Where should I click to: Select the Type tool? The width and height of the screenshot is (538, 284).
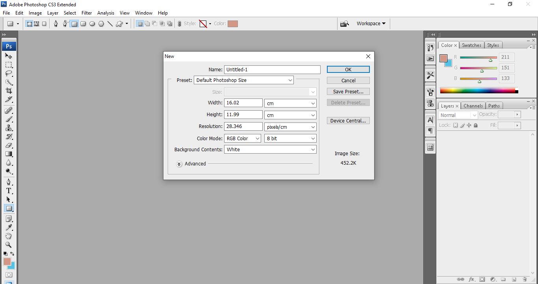9,191
